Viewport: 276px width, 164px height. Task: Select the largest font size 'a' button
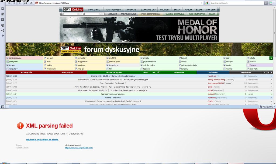[271, 72]
